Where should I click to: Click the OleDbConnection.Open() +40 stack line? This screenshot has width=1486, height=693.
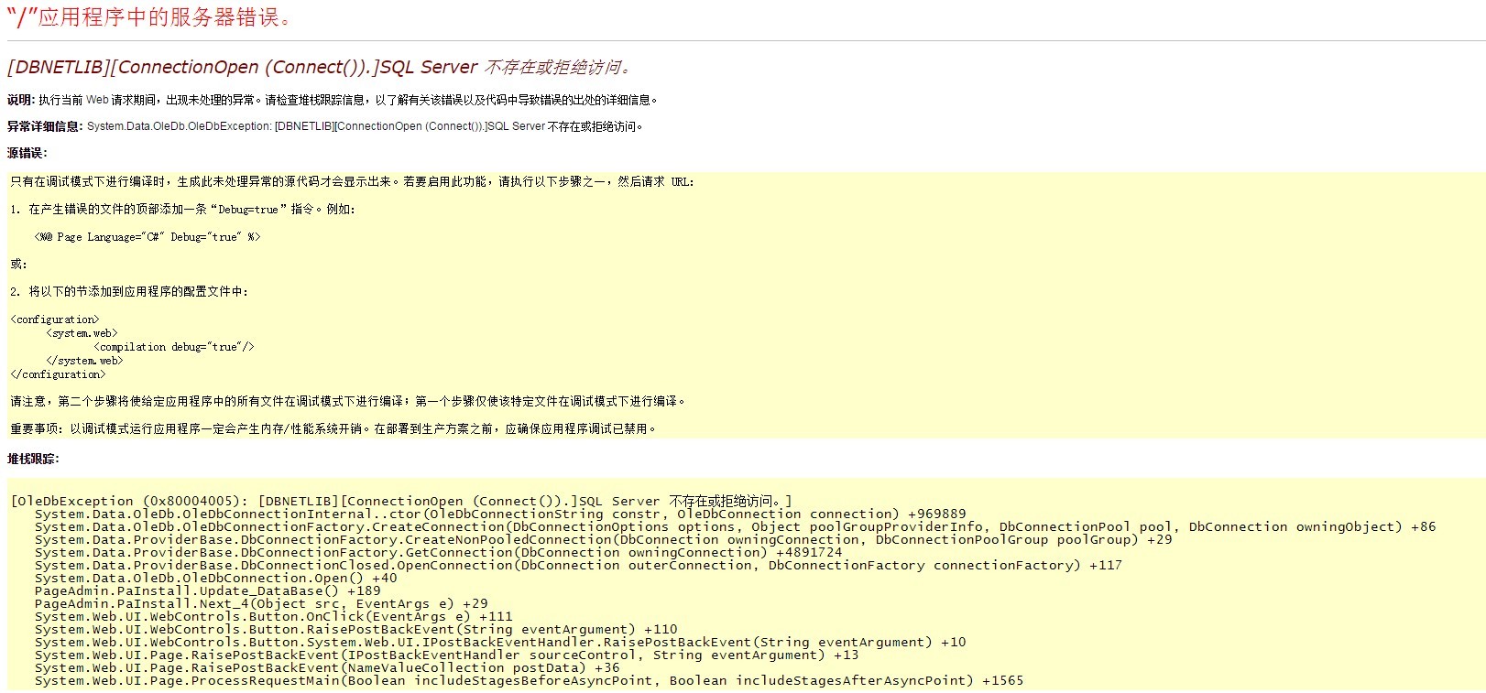(x=216, y=578)
